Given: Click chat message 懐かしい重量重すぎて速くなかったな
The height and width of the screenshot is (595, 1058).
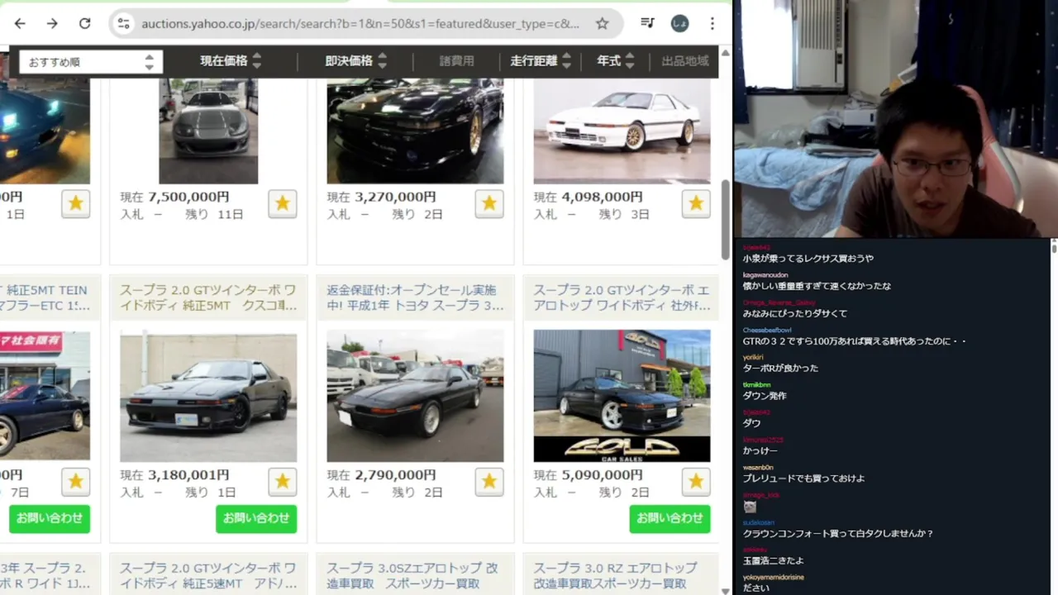Looking at the screenshot, I should 817,286.
